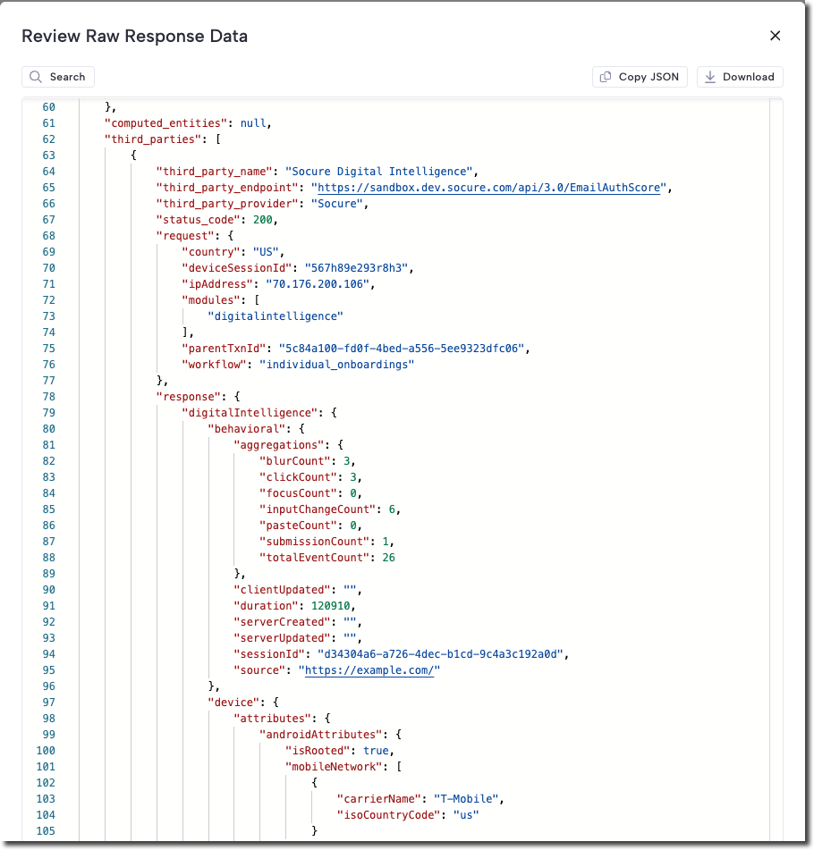The height and width of the screenshot is (850, 814).
Task: Click the parentTxnId UUID value
Action: pyautogui.click(x=402, y=349)
